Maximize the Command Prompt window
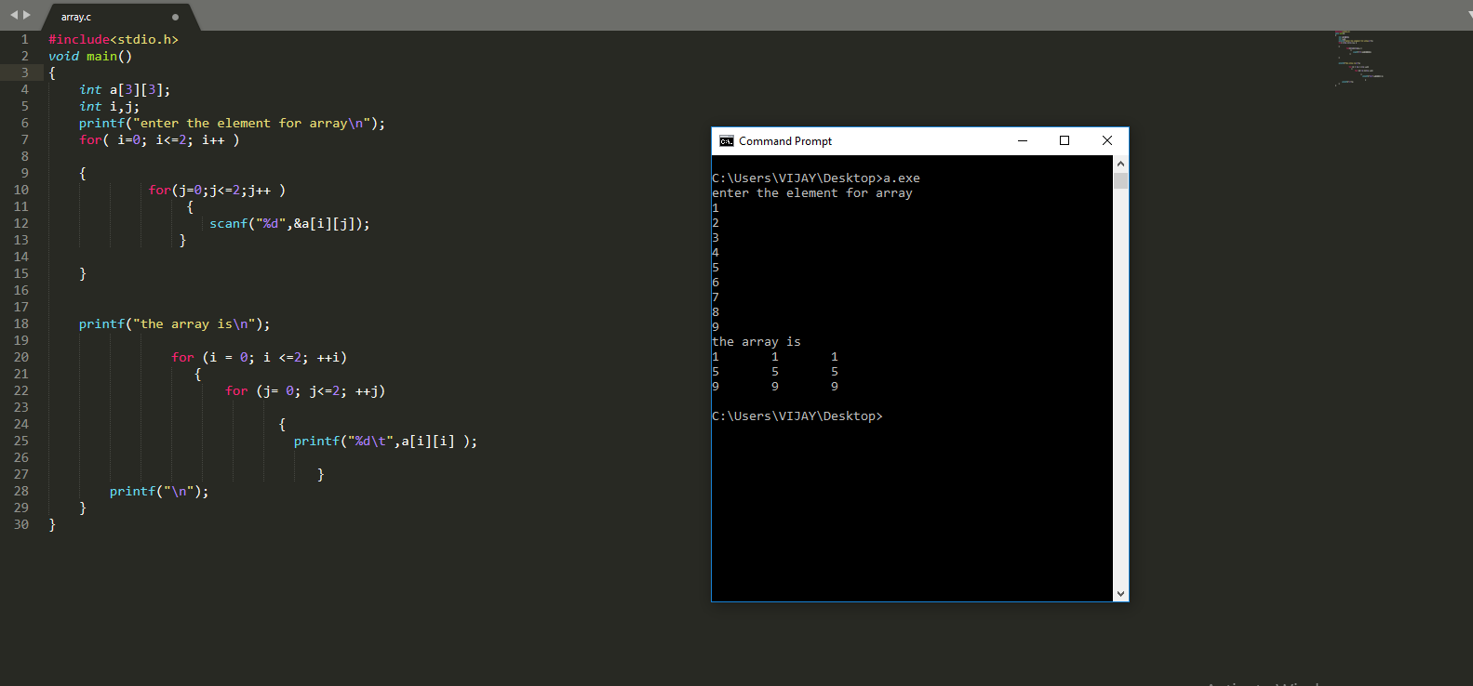Screen dimensions: 1473x686 [1065, 141]
